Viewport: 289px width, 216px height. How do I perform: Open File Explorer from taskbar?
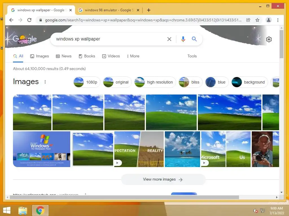coord(23,210)
